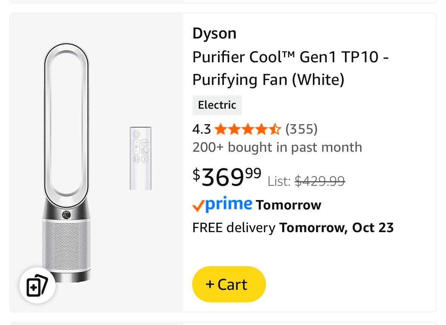Click the half-filled fifth star

pos(274,129)
